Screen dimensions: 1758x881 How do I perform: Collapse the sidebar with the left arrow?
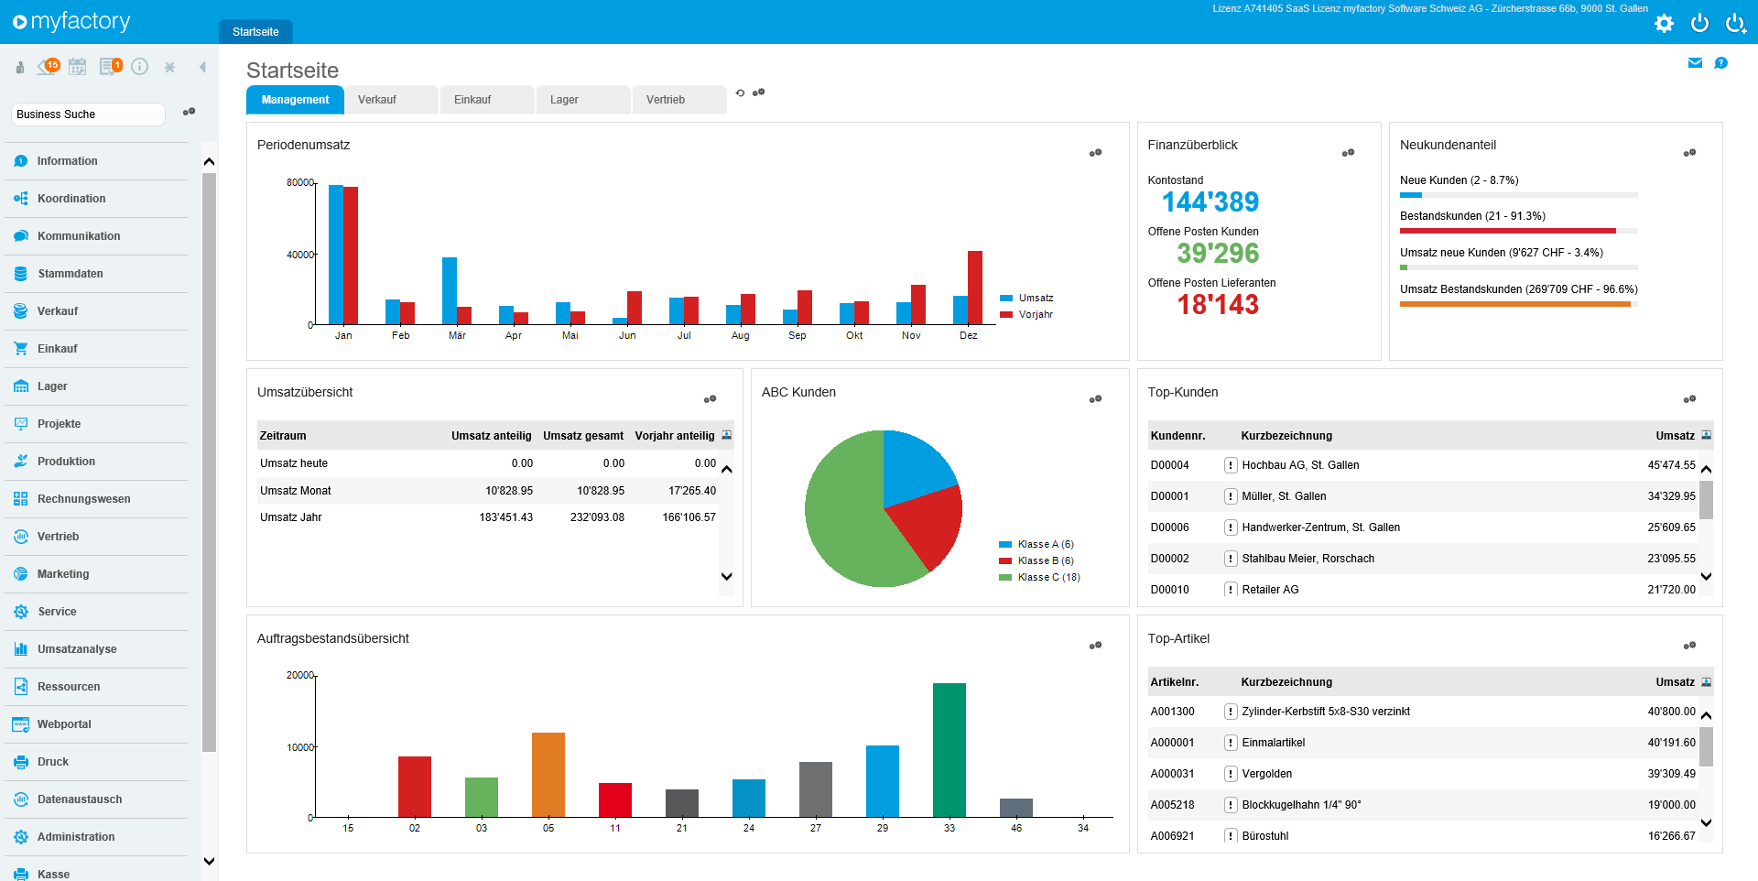click(202, 67)
